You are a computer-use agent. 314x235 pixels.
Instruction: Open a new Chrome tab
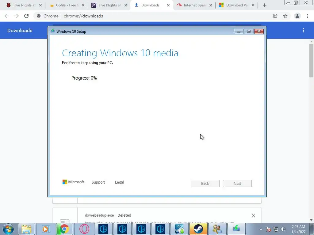[265, 6]
